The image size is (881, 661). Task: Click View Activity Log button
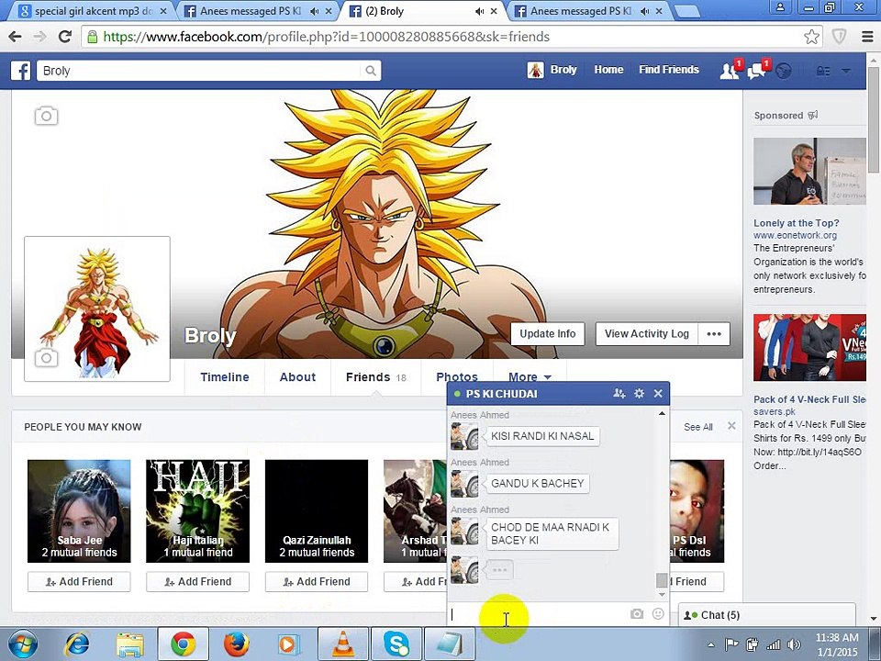pyautogui.click(x=647, y=334)
